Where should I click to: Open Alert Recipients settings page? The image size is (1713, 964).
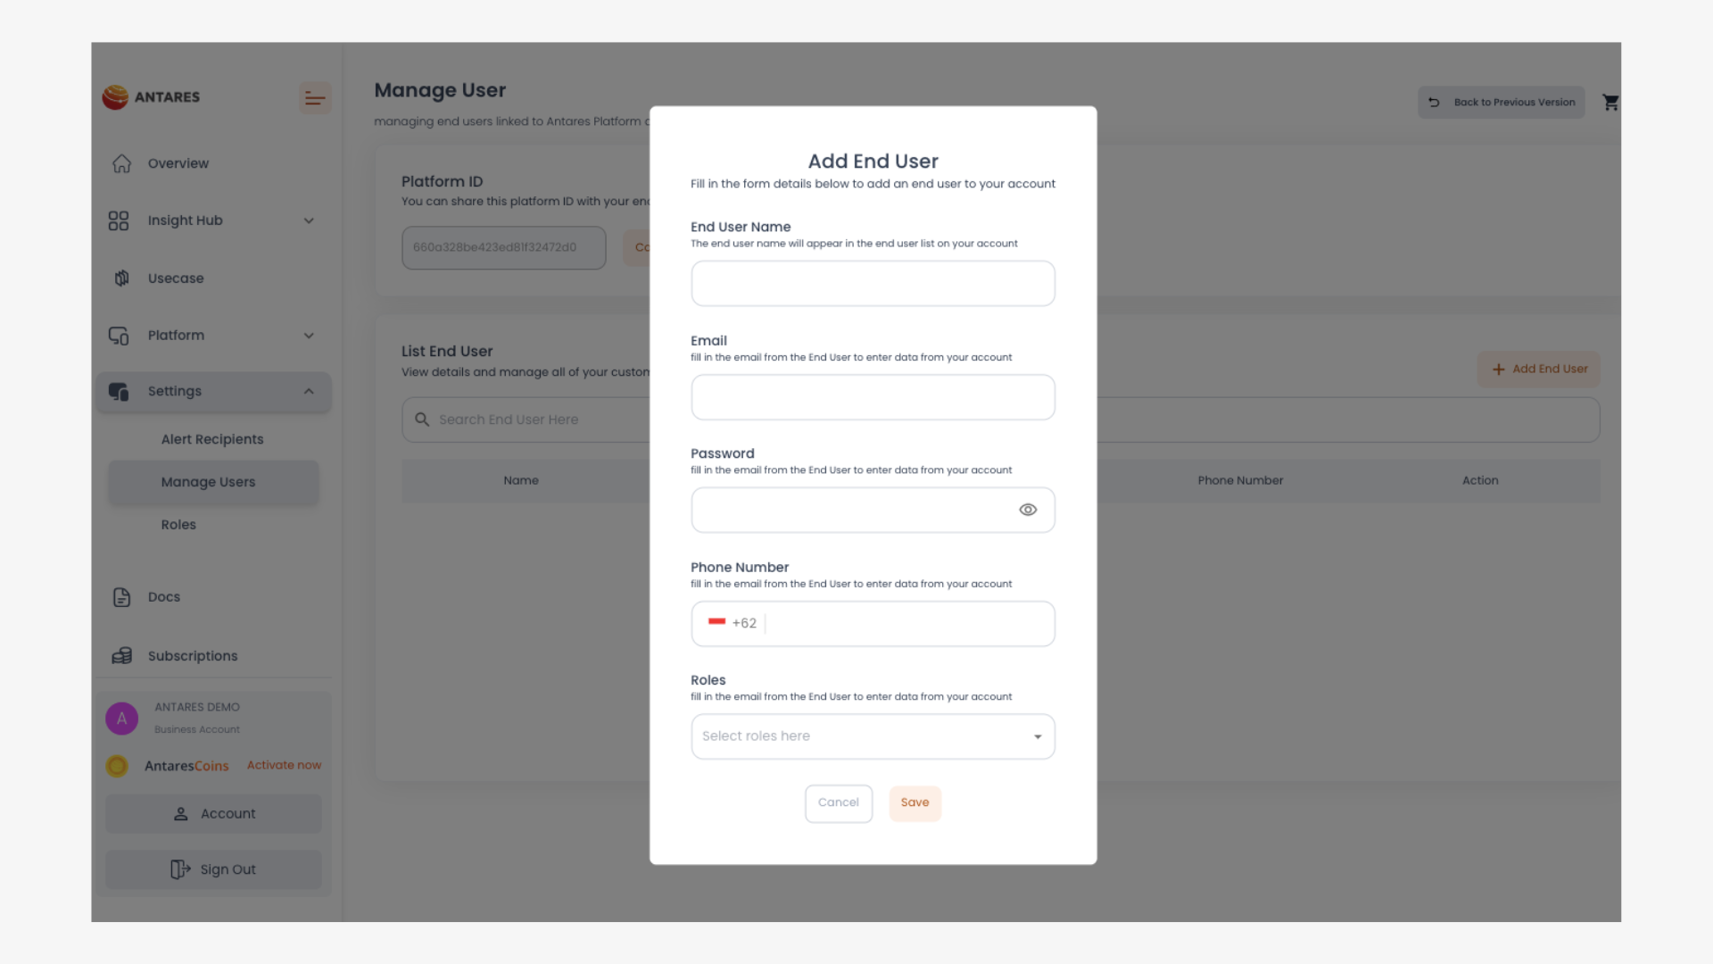[212, 439]
